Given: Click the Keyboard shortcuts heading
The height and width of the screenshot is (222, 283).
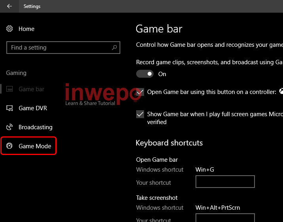Looking at the screenshot, I should point(169,143).
